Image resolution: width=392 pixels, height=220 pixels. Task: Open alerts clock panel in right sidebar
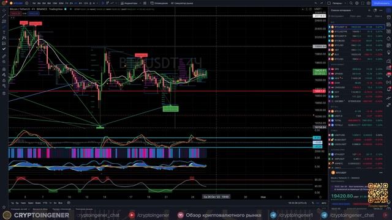[x=389, y=18]
